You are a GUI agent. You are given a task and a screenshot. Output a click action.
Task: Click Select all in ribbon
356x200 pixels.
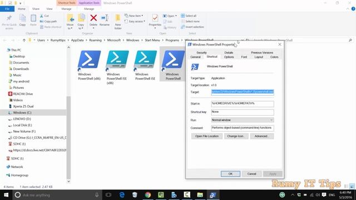(189, 16)
